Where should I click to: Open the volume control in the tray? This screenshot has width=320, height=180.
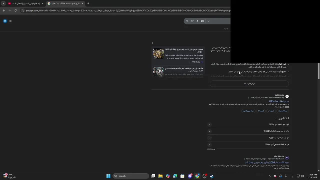tap(302, 176)
